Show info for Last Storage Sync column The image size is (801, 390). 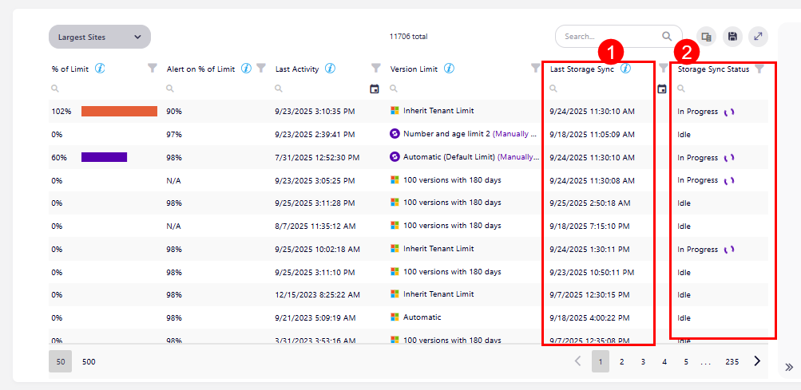[x=625, y=69]
